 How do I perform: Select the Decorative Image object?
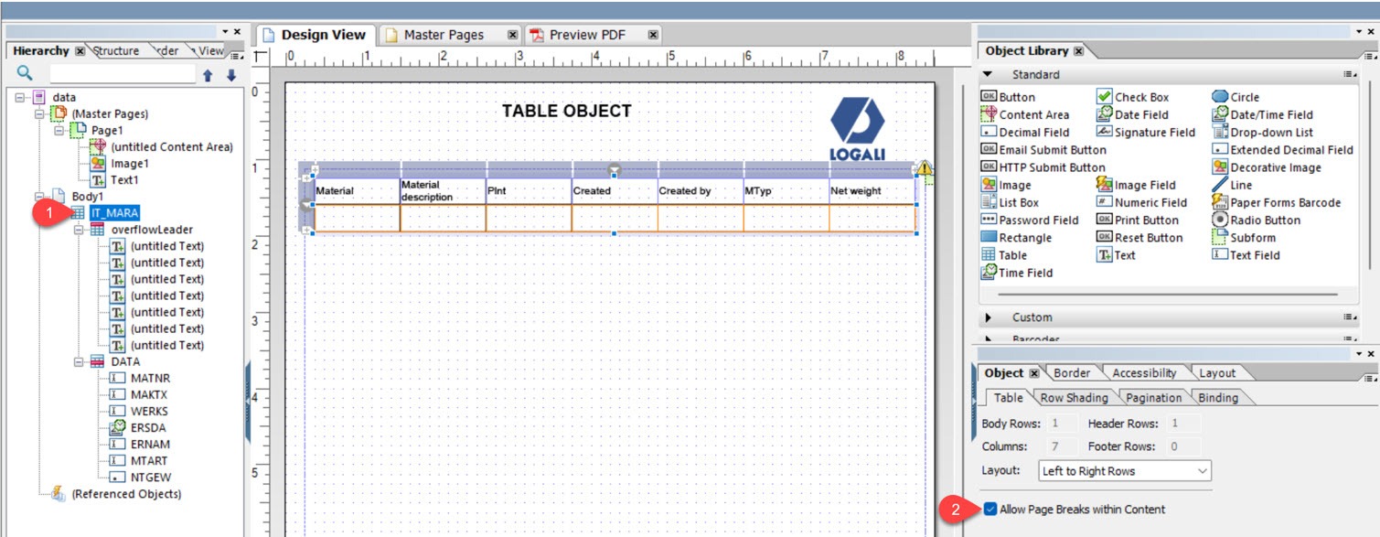(1277, 166)
